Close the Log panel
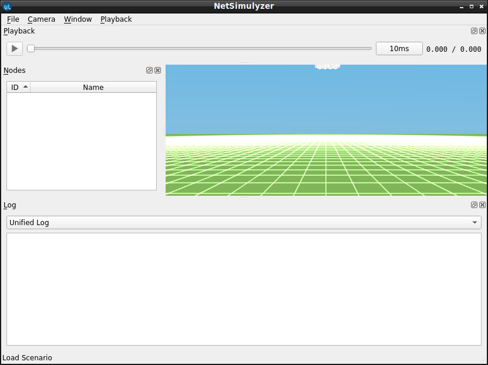 [x=482, y=205]
